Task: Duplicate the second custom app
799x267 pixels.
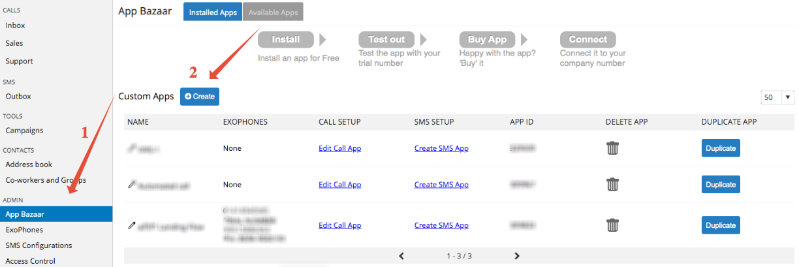Action: [x=721, y=185]
